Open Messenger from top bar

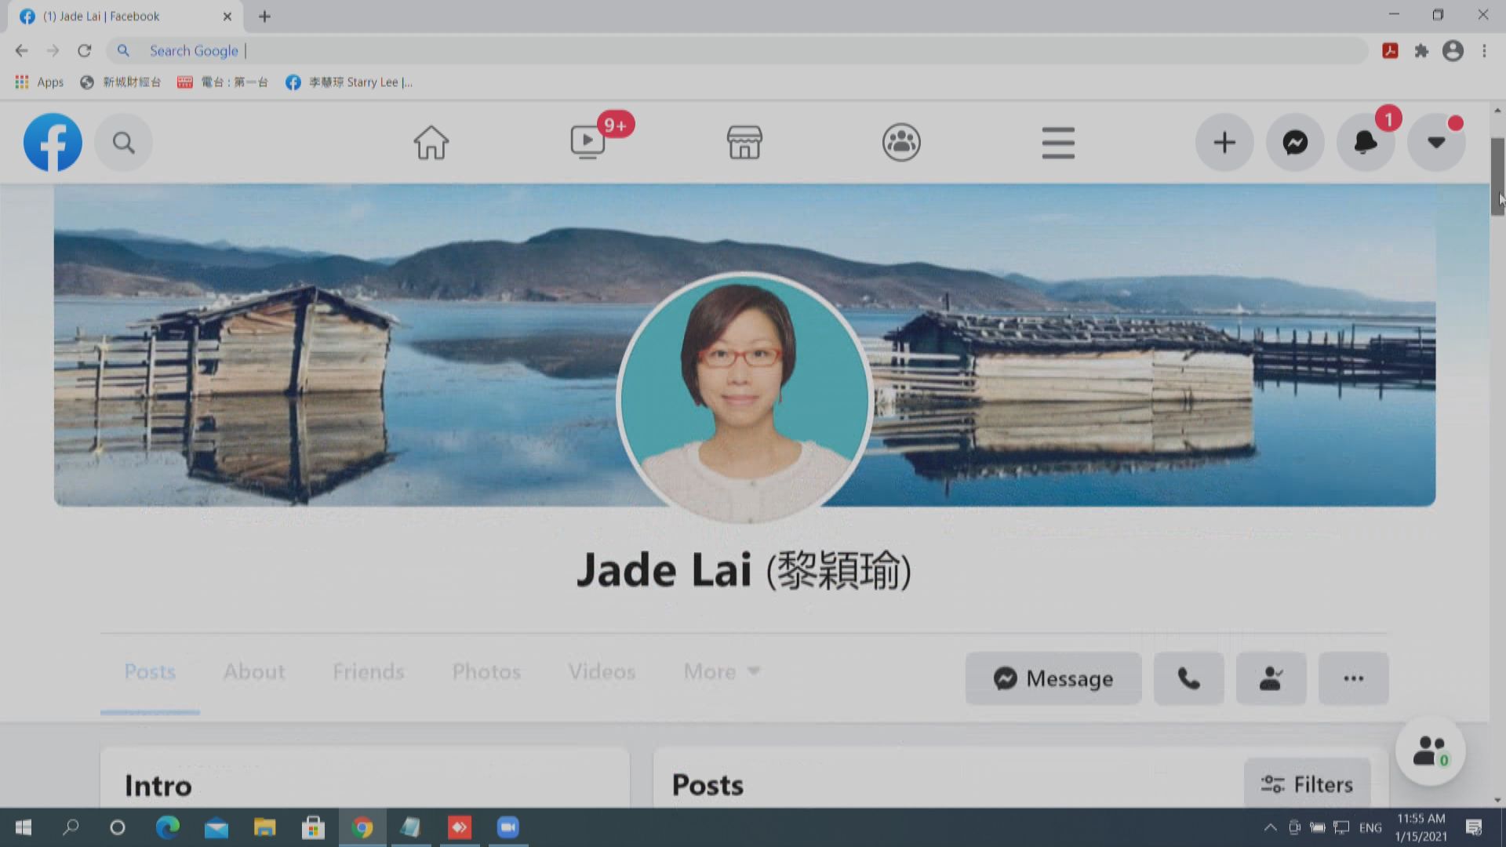(1295, 143)
